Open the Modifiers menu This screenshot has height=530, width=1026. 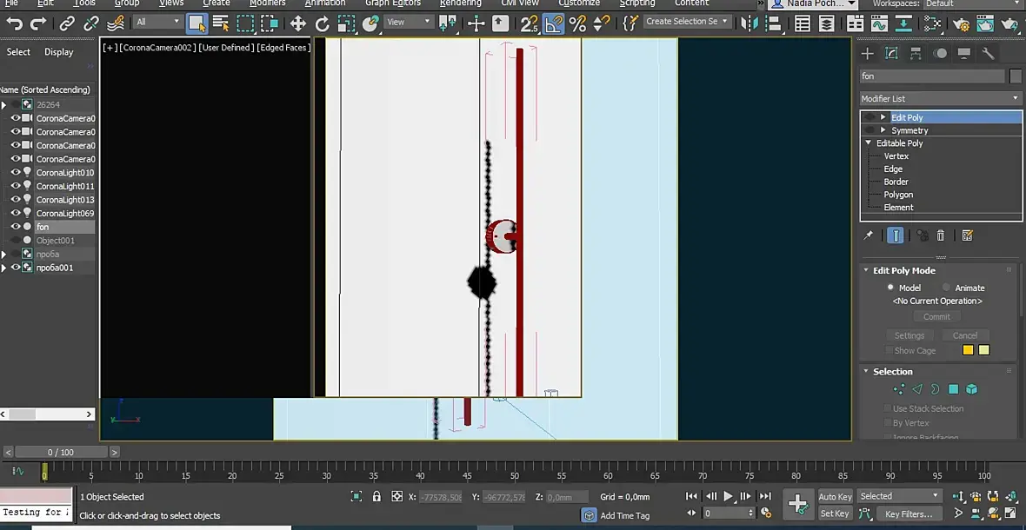coord(267,3)
